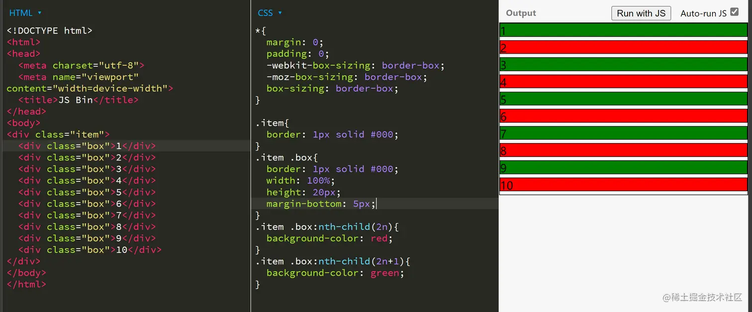Click the nth-child(2n+1) selector line

[333, 261]
